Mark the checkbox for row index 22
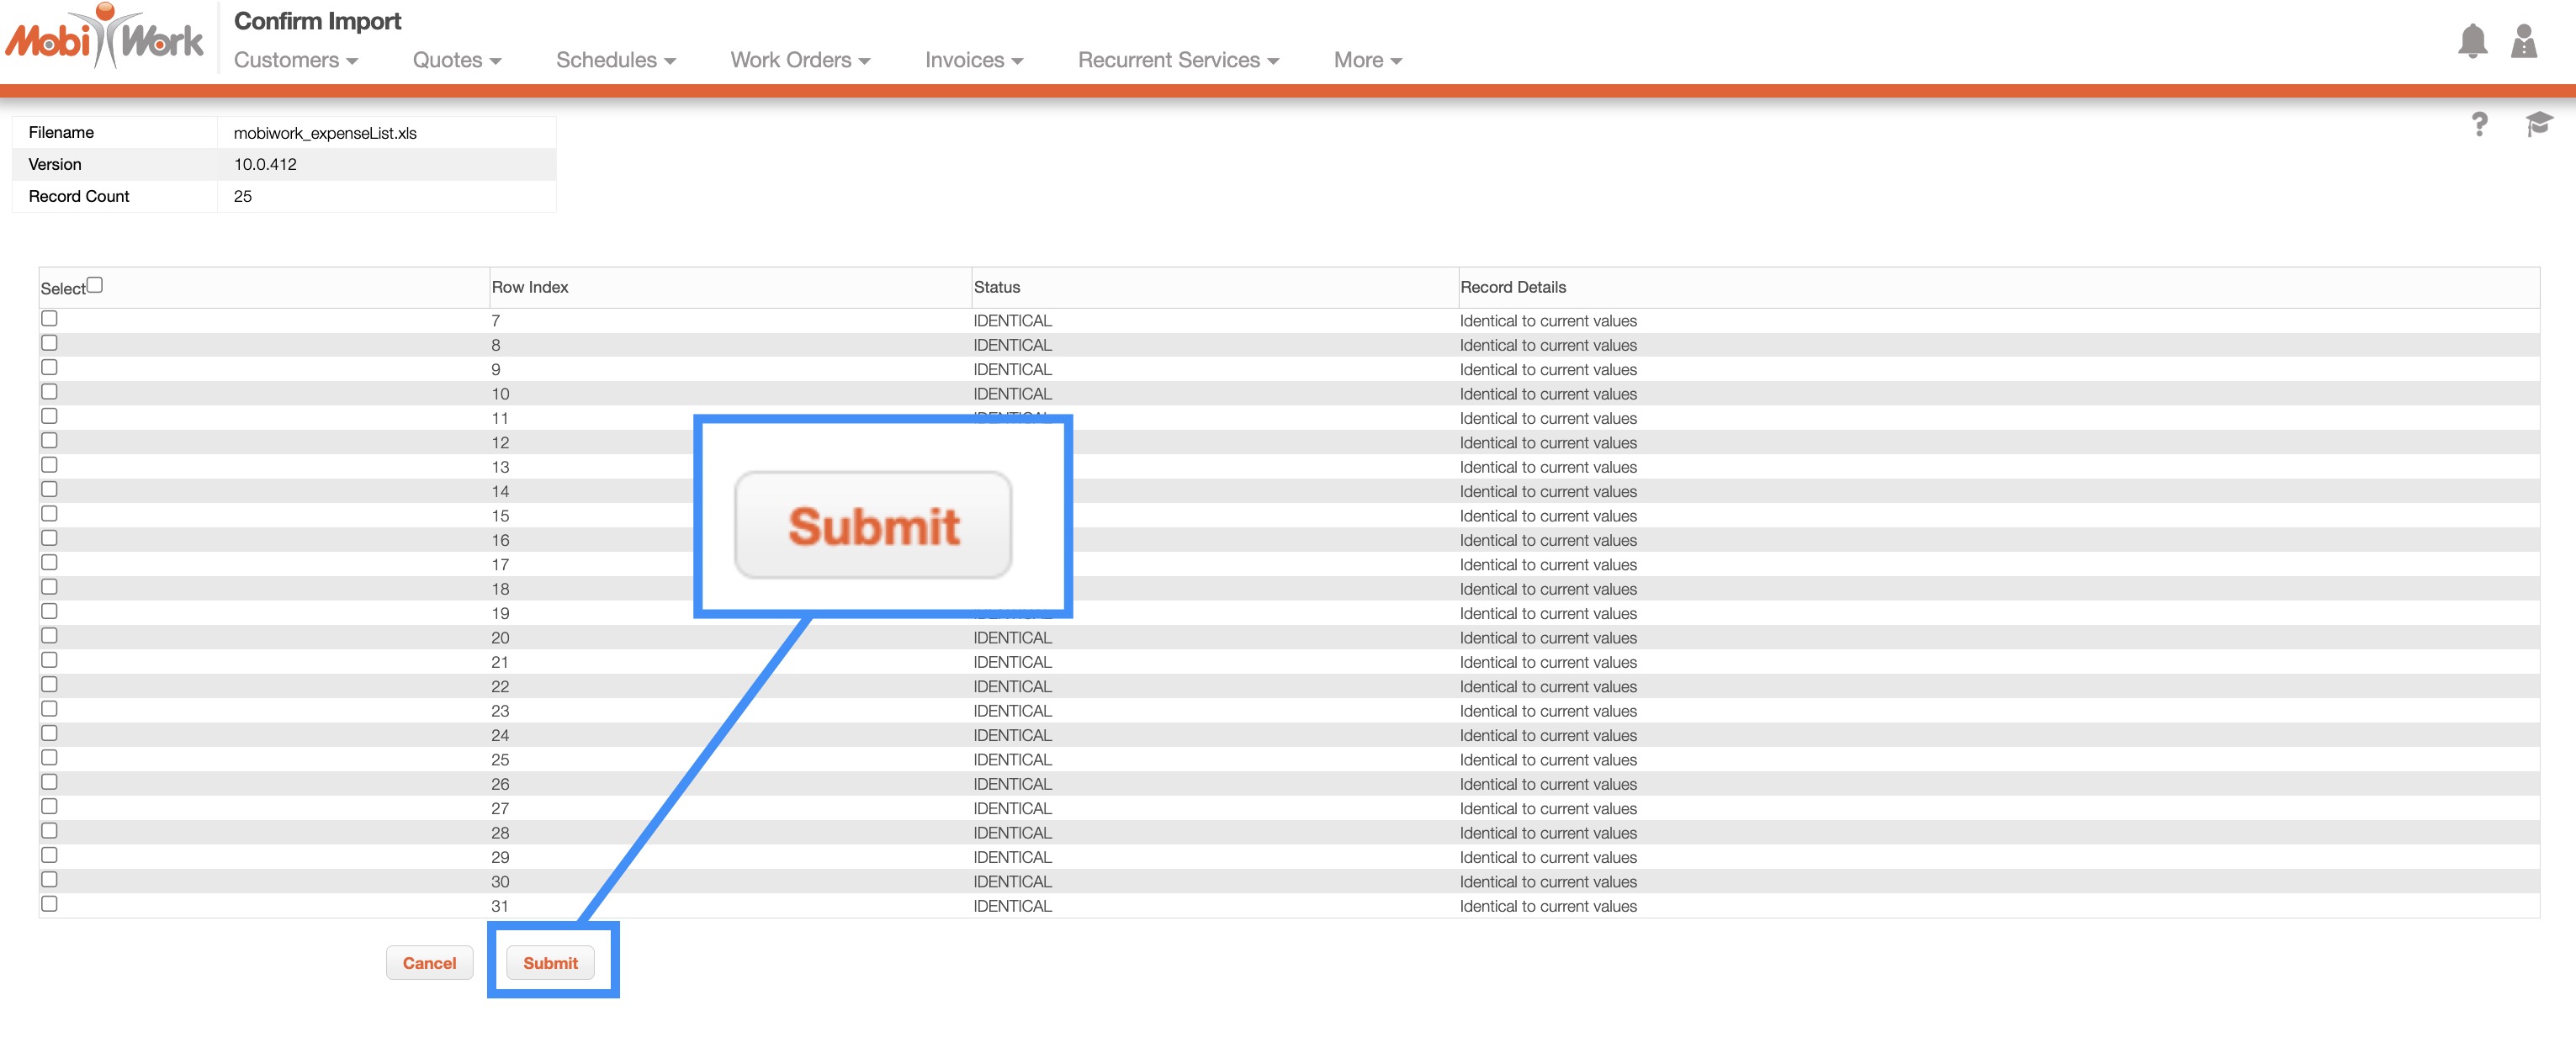The width and height of the screenshot is (2576, 1048). [49, 685]
